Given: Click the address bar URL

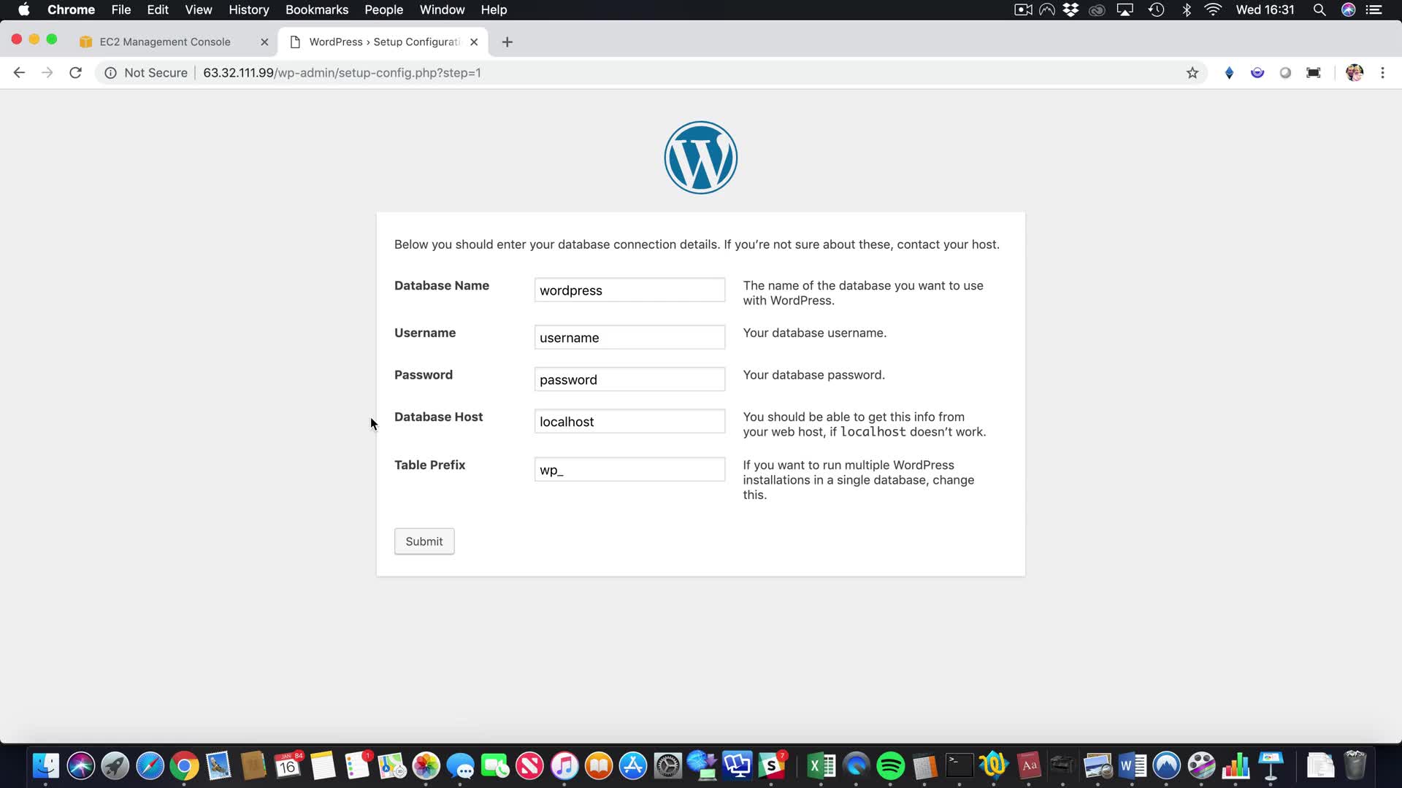Looking at the screenshot, I should tap(342, 73).
